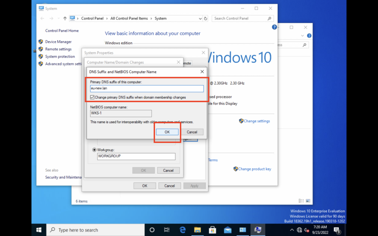
Task: Click the Control Panel breadcrumb item
Action: 92,18
